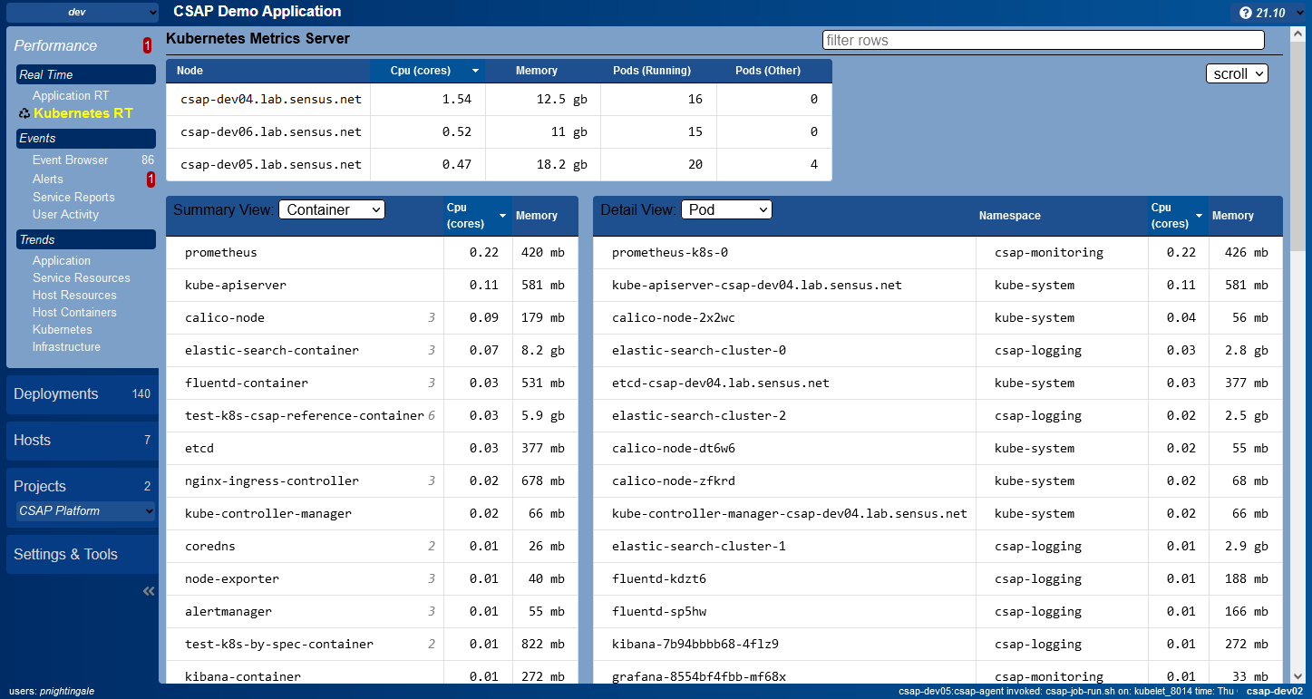Click node csap-dev05.lab.sensus.net

[271, 164]
